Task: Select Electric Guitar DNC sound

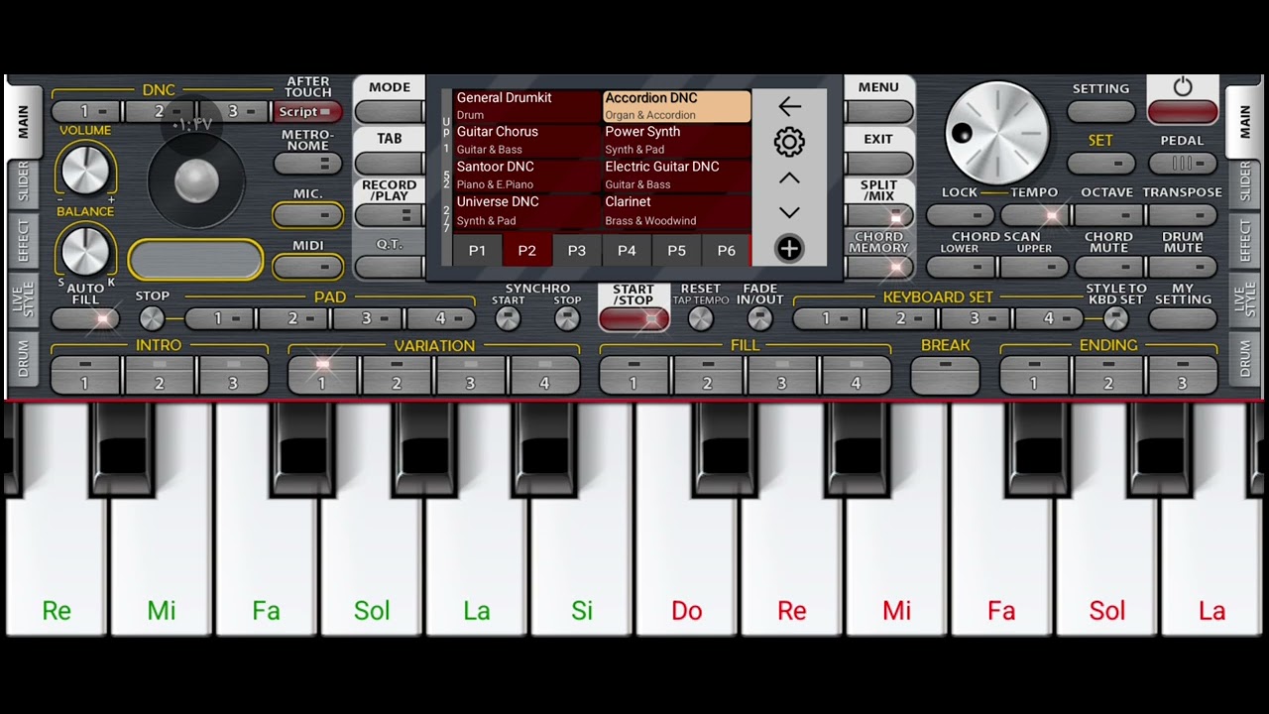Action: pos(677,175)
